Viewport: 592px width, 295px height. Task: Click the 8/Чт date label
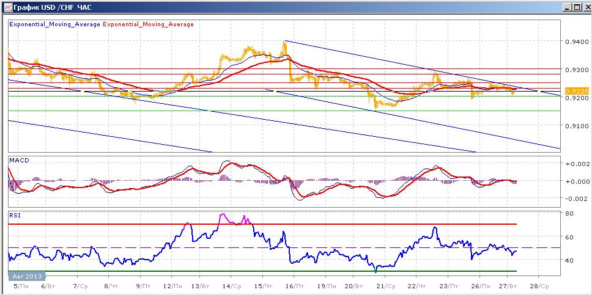(110, 286)
